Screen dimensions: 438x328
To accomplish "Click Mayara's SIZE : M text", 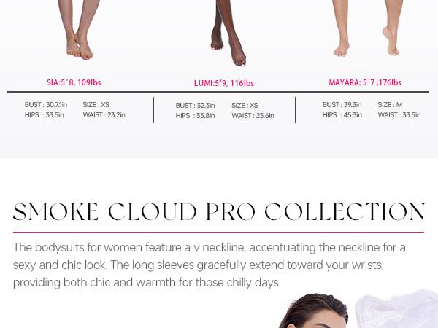I will click(x=390, y=104).
